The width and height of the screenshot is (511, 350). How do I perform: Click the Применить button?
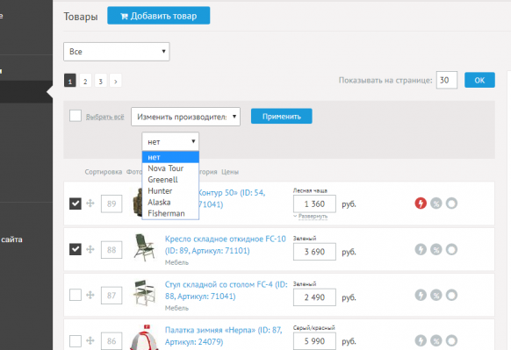pos(281,117)
